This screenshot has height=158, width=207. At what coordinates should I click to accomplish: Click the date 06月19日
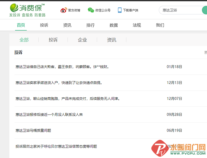point(174,131)
